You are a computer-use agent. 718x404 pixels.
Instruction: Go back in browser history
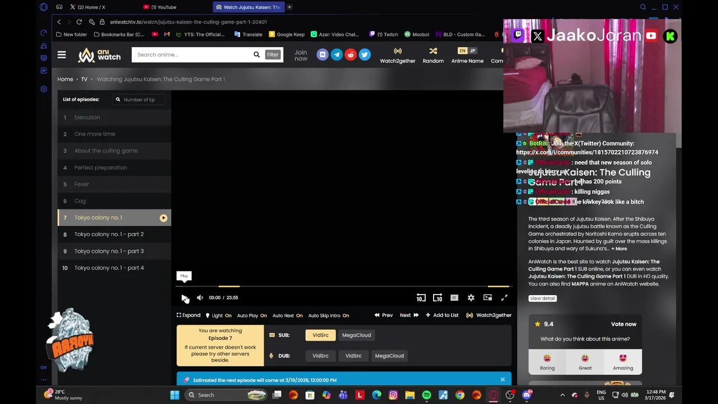pyautogui.click(x=59, y=22)
